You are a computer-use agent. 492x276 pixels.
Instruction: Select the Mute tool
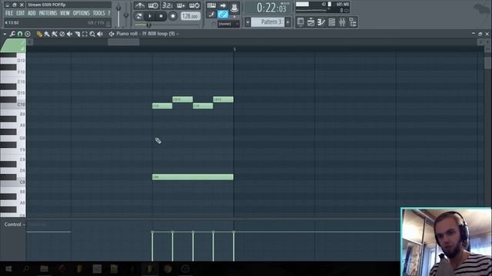click(70, 34)
